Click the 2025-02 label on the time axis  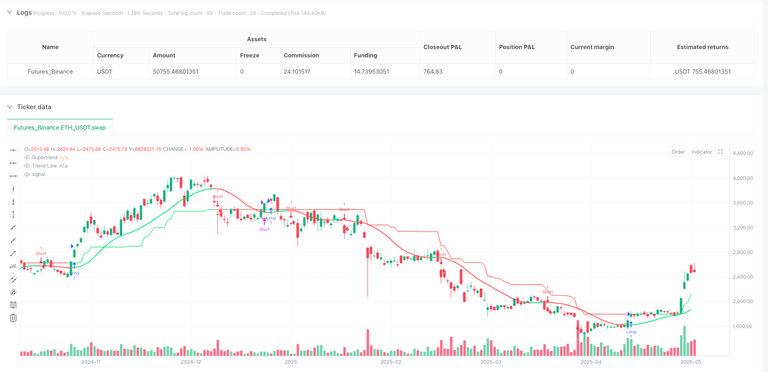(391, 362)
